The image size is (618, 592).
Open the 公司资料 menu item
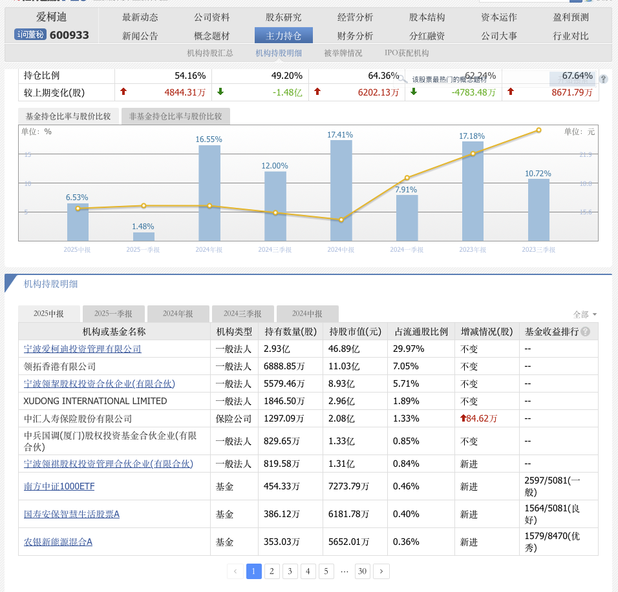pyautogui.click(x=211, y=17)
